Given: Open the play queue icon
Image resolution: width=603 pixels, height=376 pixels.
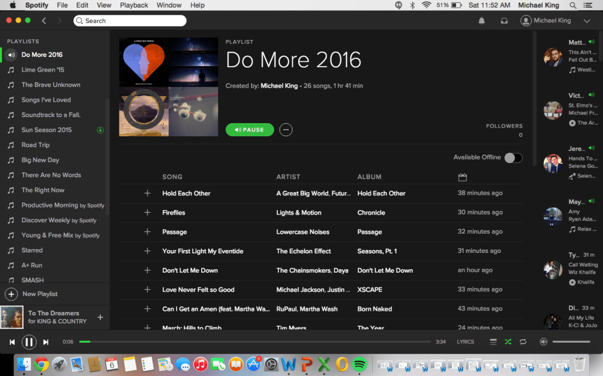Looking at the screenshot, I should (x=493, y=342).
